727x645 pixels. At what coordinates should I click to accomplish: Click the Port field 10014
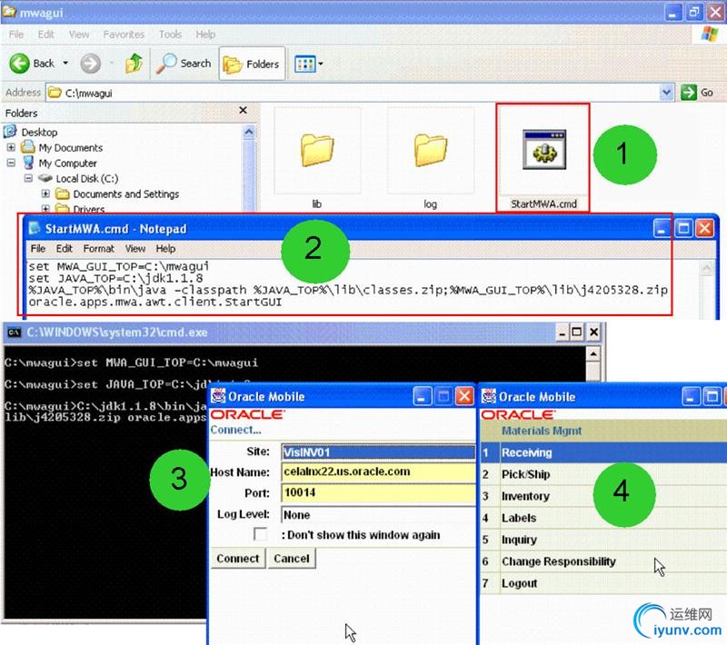pos(378,493)
